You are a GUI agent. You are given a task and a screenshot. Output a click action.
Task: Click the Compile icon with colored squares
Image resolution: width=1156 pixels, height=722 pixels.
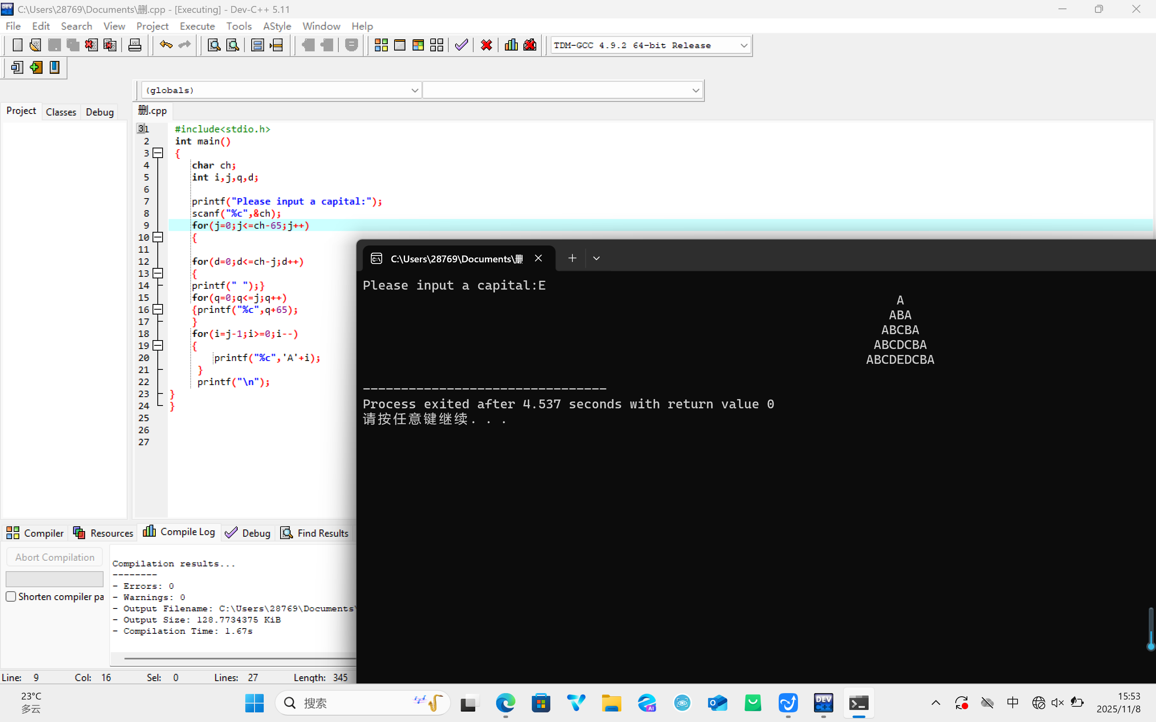(381, 45)
